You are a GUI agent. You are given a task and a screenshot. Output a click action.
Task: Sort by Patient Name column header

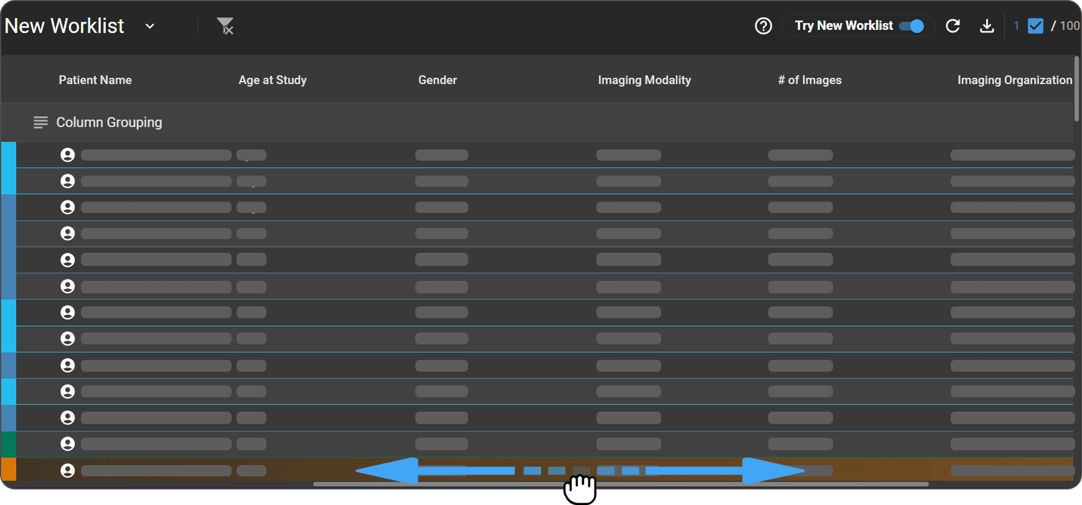coord(95,80)
